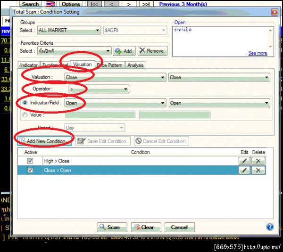The image size is (283, 252).
Task: Open the second Valuation Close dropdown
Action: pos(219,77)
